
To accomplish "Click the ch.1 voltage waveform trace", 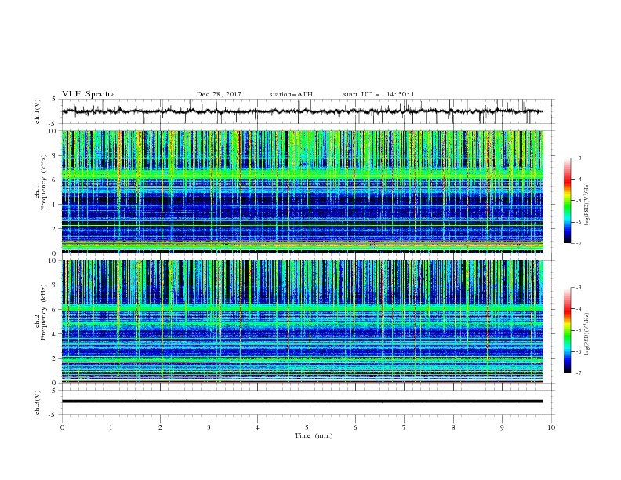I will (302, 111).
